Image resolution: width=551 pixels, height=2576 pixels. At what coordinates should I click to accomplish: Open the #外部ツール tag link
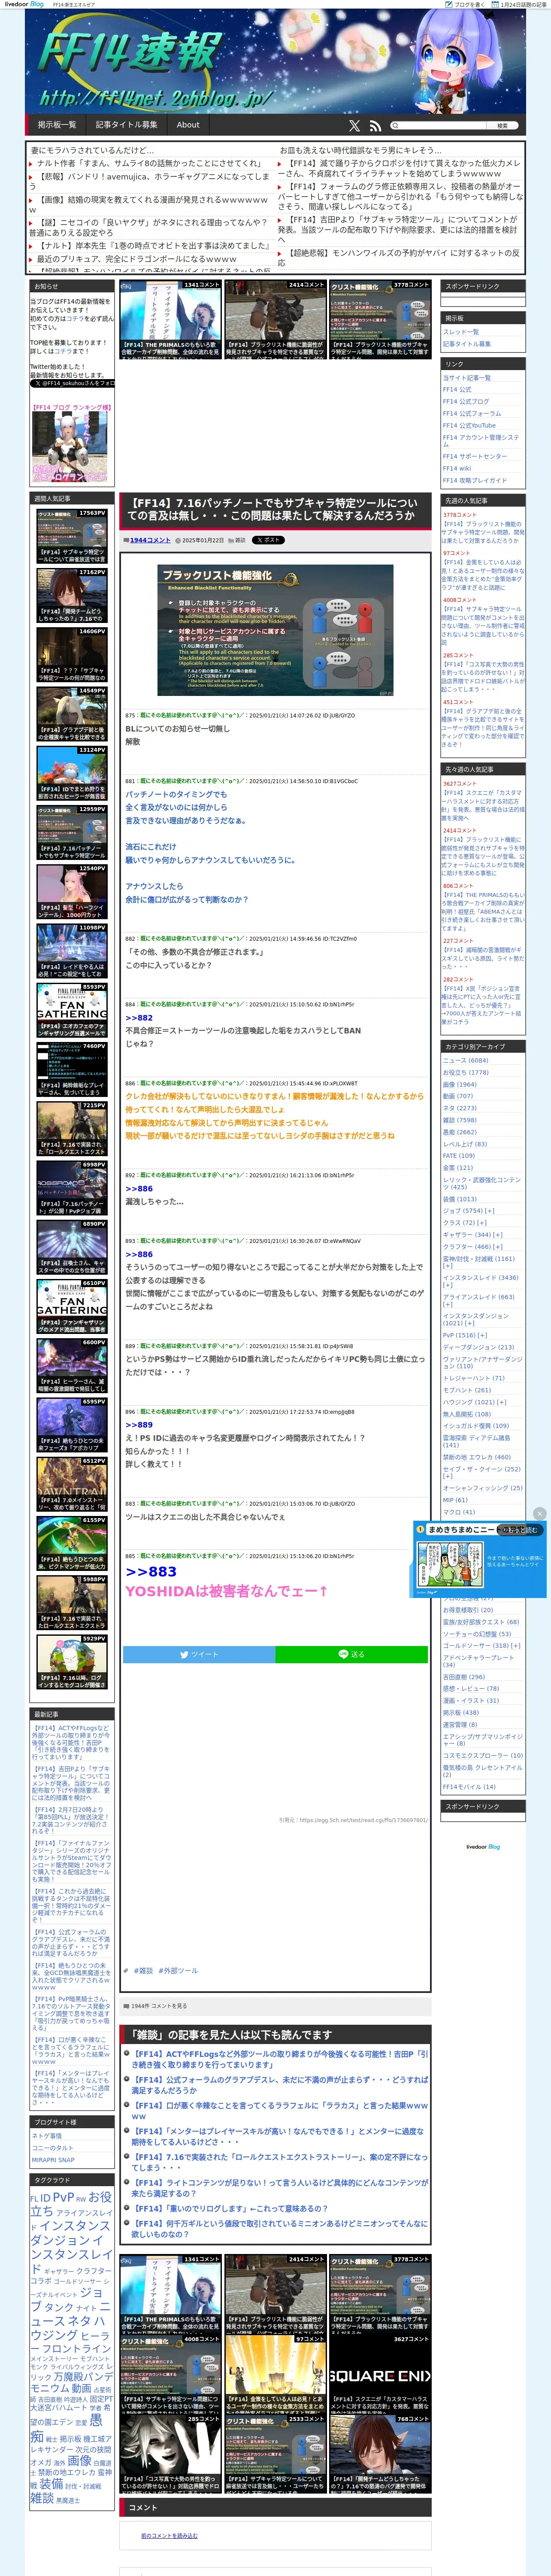coord(178,1971)
